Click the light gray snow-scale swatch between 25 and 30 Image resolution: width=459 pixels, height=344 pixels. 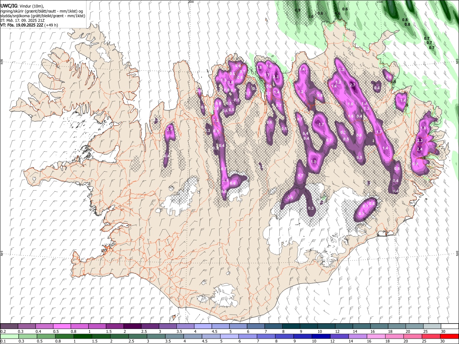432,326
